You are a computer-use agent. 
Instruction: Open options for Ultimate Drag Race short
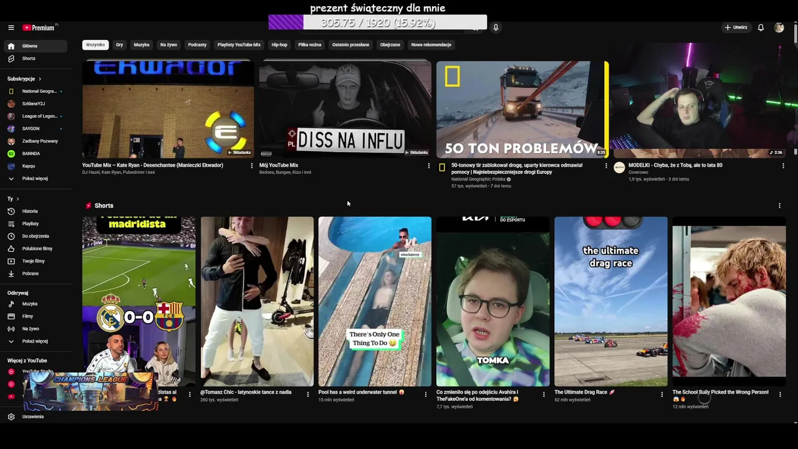(661, 394)
